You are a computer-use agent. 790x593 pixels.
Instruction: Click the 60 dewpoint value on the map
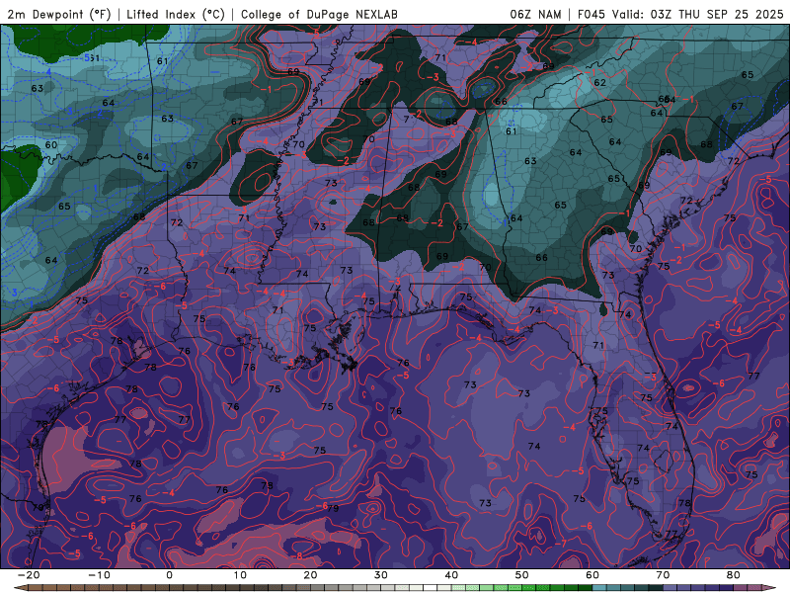coord(51,144)
